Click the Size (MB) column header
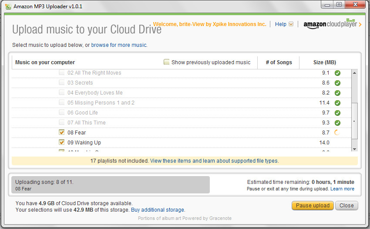 [x=324, y=62]
